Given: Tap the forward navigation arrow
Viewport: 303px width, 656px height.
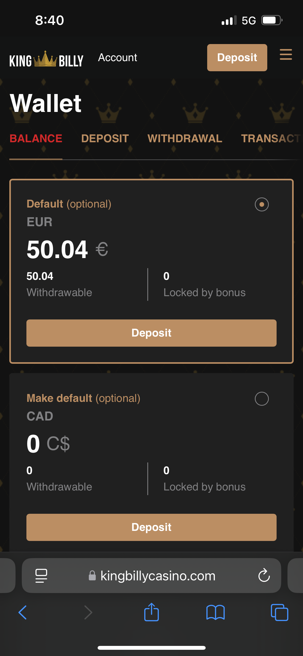Looking at the screenshot, I should (x=88, y=612).
